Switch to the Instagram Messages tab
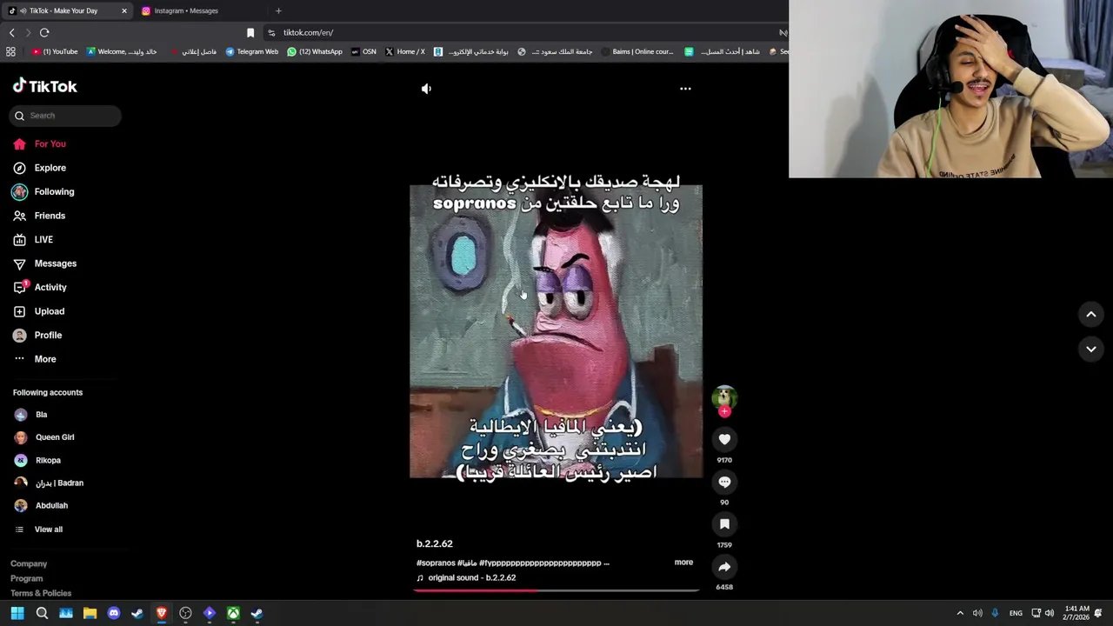The image size is (1113, 626). click(x=186, y=10)
